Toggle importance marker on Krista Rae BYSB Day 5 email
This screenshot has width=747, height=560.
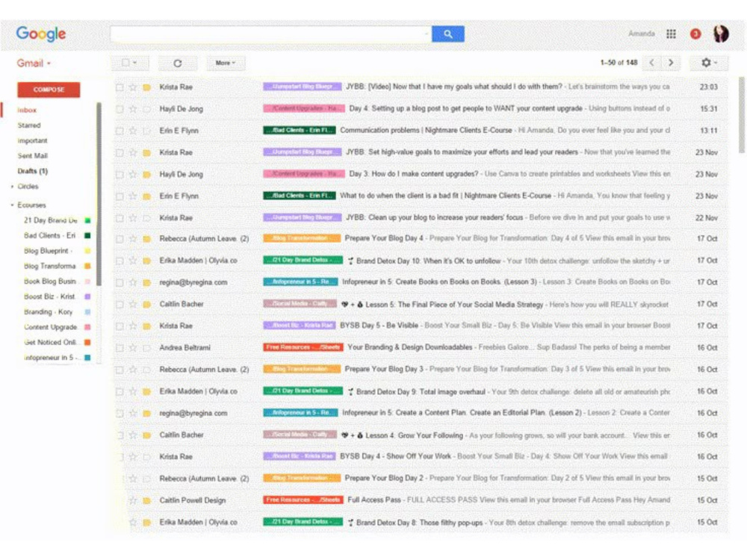click(x=147, y=326)
